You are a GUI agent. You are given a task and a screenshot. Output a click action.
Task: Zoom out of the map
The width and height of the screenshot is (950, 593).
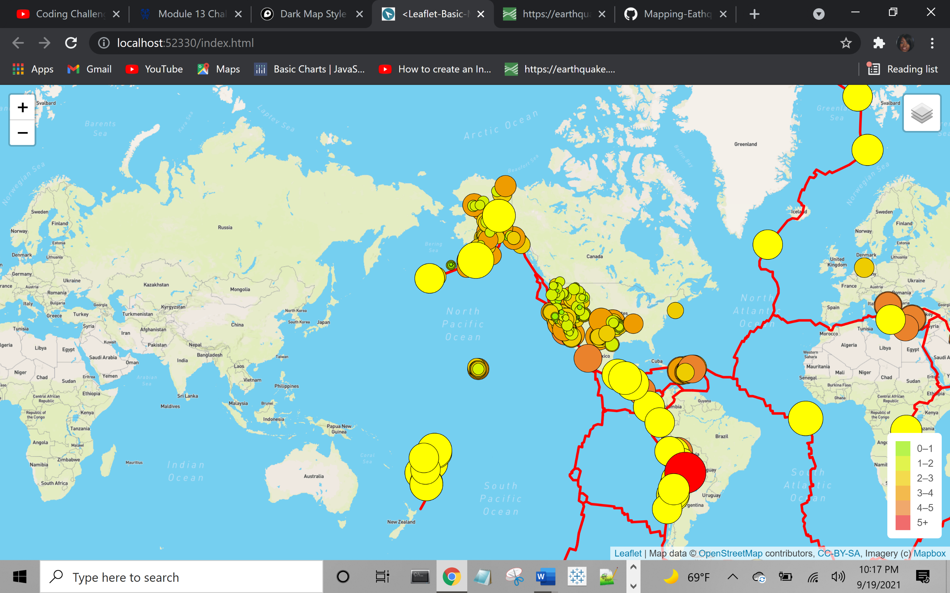point(22,132)
